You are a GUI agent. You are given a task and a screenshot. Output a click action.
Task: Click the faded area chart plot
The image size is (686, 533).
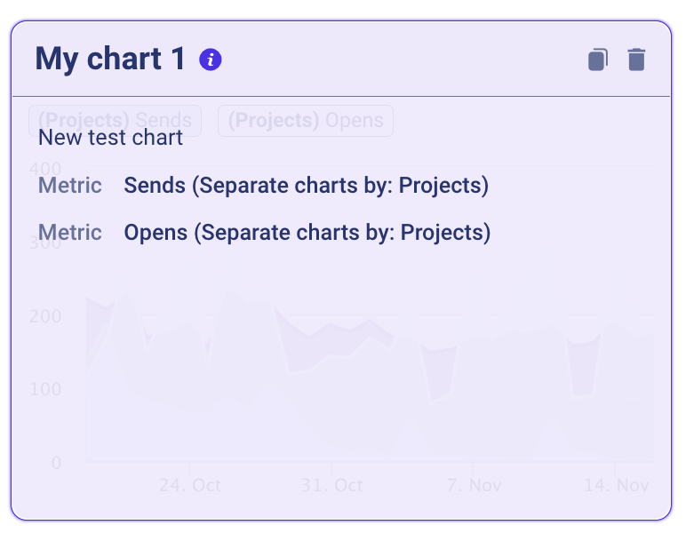coord(370,376)
